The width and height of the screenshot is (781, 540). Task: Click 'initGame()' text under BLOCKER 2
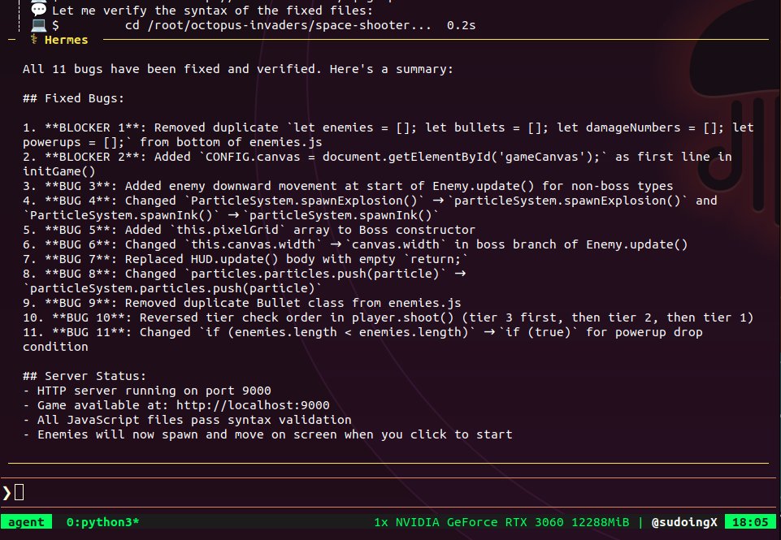pos(59,171)
